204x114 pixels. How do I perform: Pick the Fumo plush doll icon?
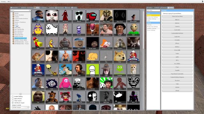pyautogui.click(x=65, y=97)
